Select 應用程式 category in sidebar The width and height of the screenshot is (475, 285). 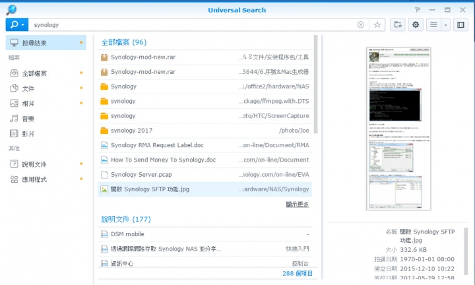point(46,179)
